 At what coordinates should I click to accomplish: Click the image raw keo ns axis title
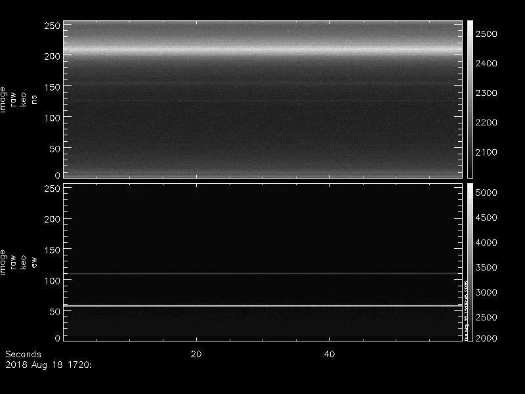point(18,100)
